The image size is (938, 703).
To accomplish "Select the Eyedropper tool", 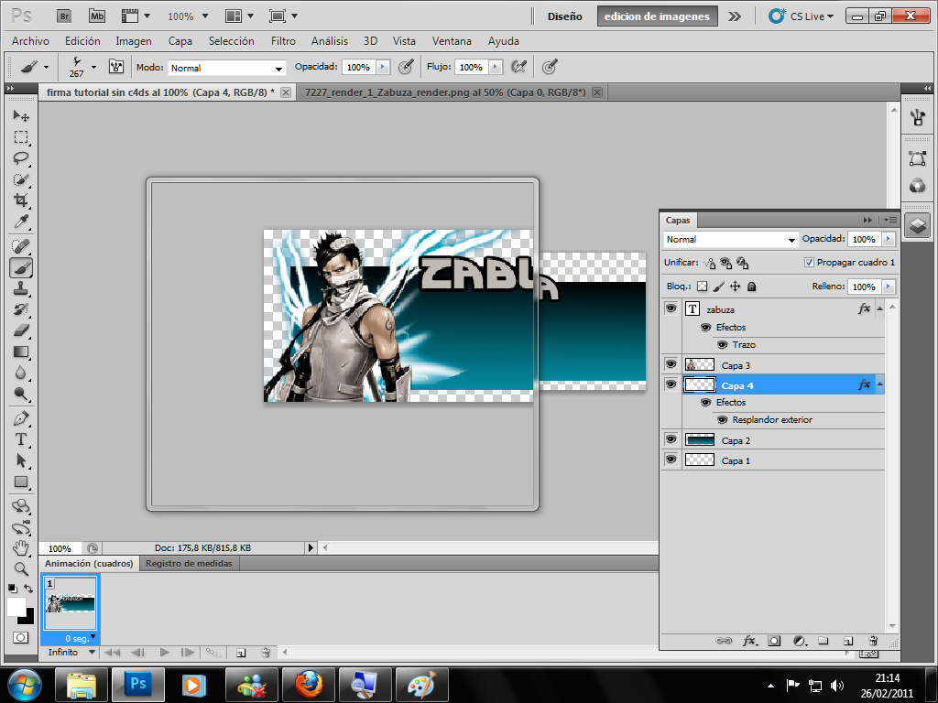I will click(21, 222).
